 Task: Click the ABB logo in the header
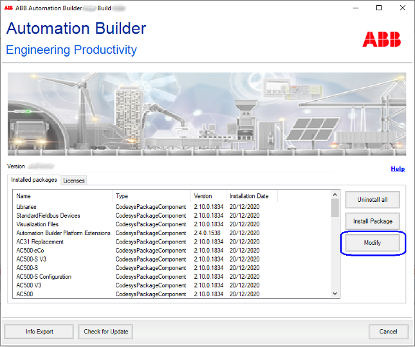(x=381, y=39)
